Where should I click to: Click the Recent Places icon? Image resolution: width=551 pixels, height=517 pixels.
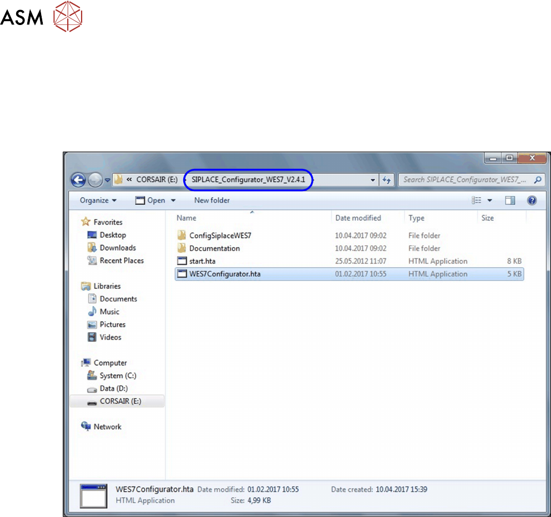pyautogui.click(x=92, y=260)
